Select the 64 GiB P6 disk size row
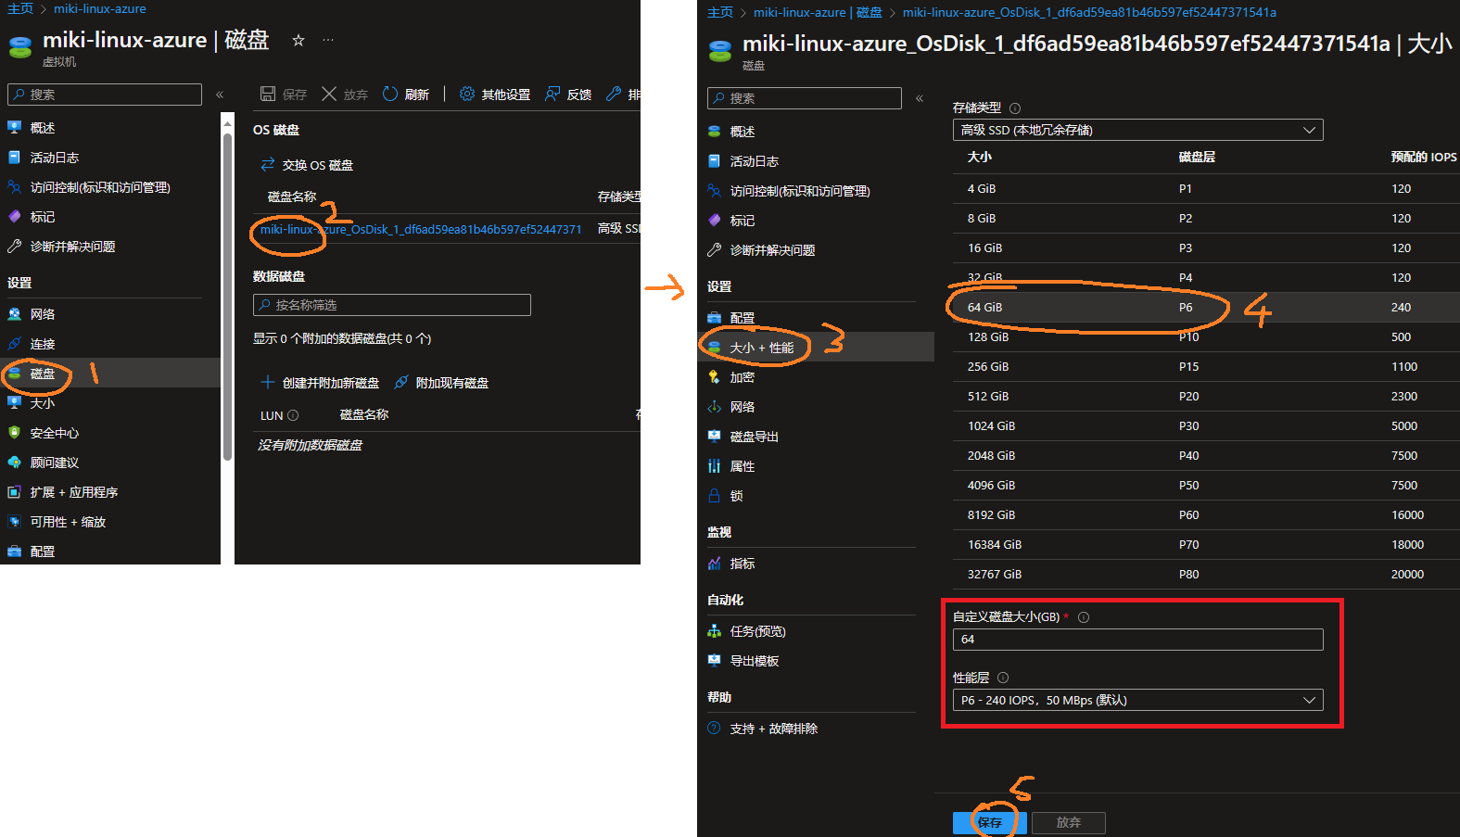This screenshot has height=837, width=1460. pos(1206,307)
